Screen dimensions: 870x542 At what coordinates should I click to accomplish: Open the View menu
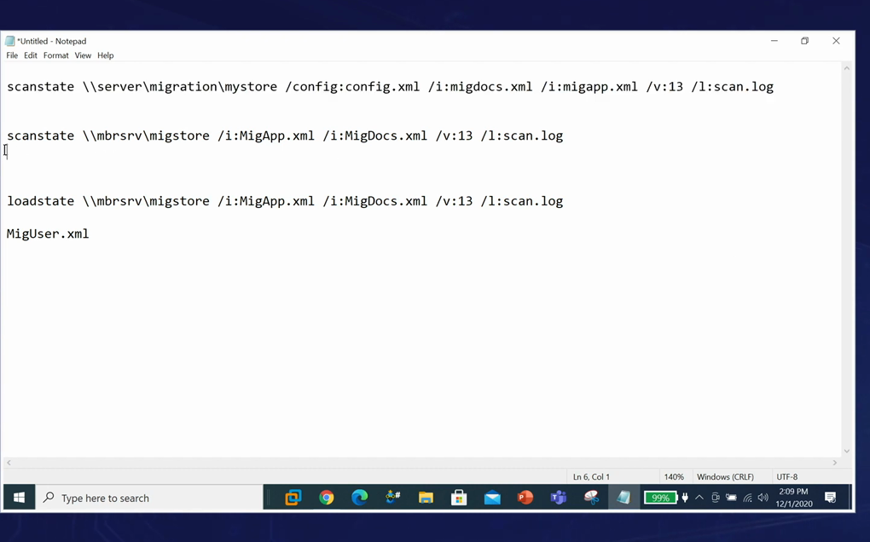[83, 55]
